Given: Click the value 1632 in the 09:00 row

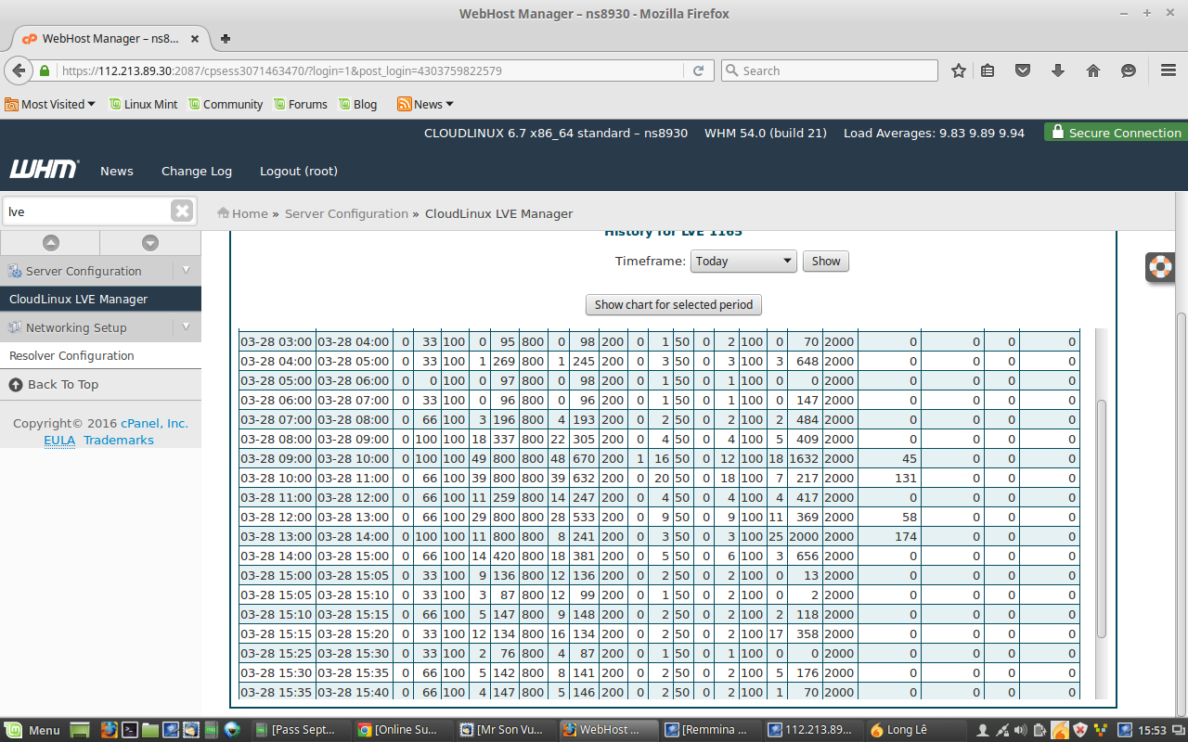Looking at the screenshot, I should pyautogui.click(x=804, y=458).
